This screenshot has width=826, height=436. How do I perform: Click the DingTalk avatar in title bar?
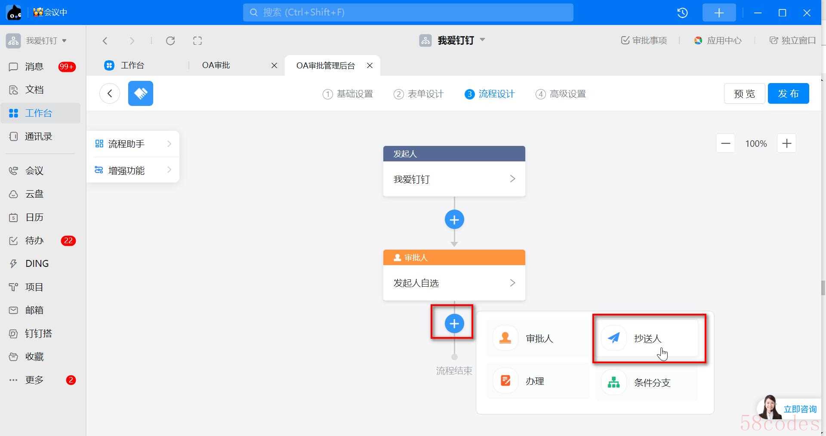pos(14,12)
